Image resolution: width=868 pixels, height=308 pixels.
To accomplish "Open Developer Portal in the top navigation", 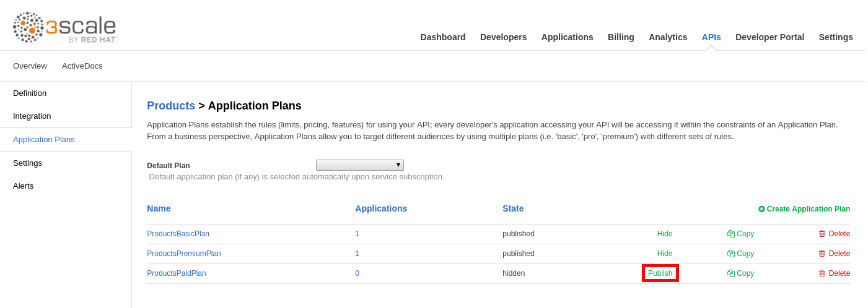I will [769, 37].
